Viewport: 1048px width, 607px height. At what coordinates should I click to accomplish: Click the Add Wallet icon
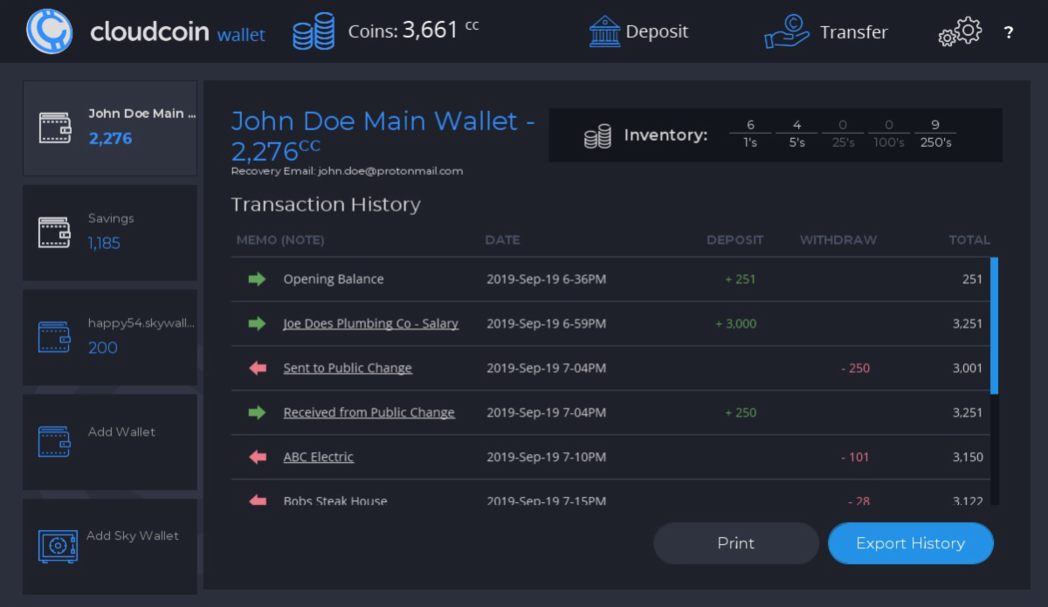[55, 441]
